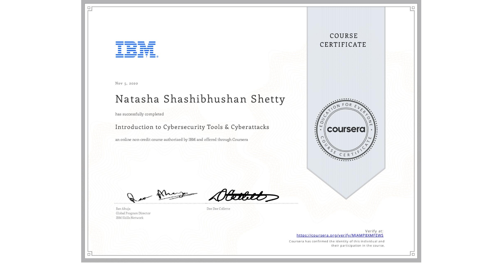
Task: Click 'has successfully completed' text
Action: pos(139,114)
